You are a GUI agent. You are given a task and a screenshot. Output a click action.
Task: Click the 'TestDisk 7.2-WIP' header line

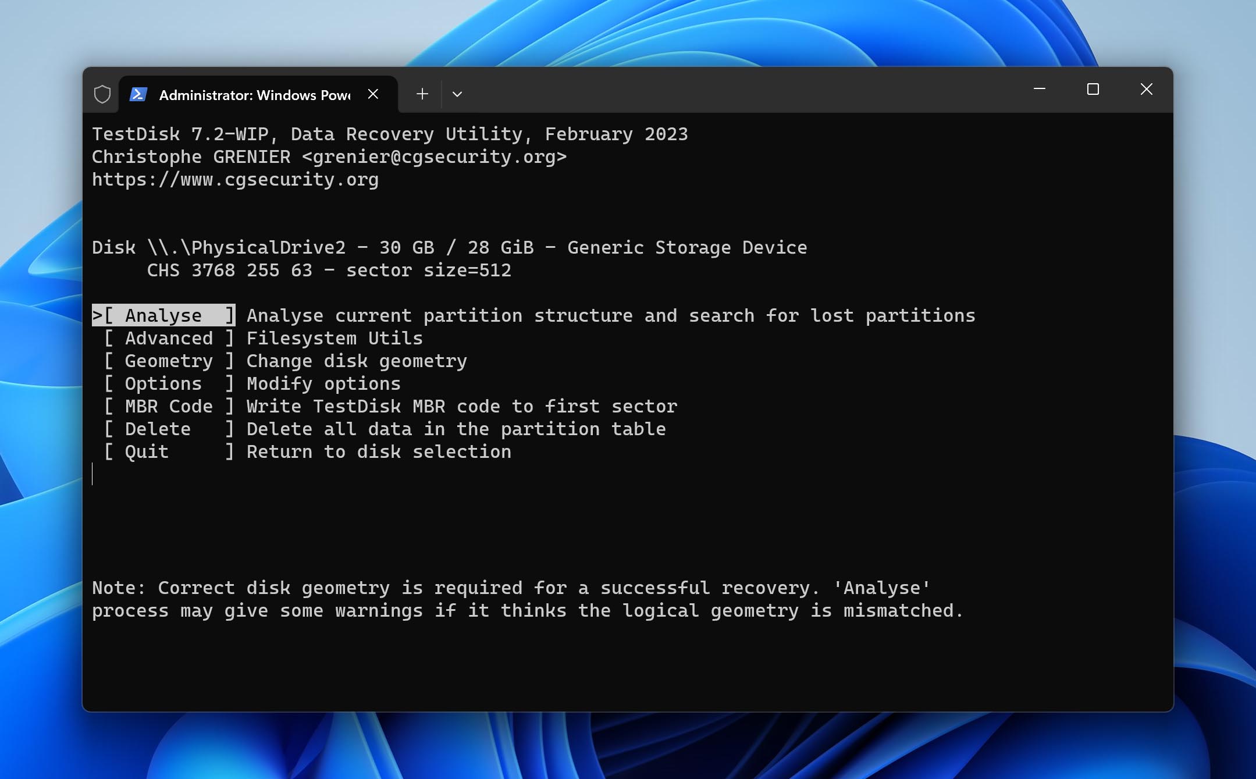click(x=390, y=134)
